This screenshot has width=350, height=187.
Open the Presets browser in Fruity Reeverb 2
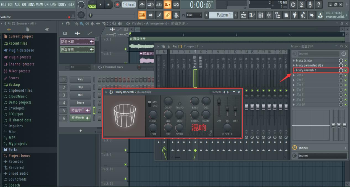216,92
